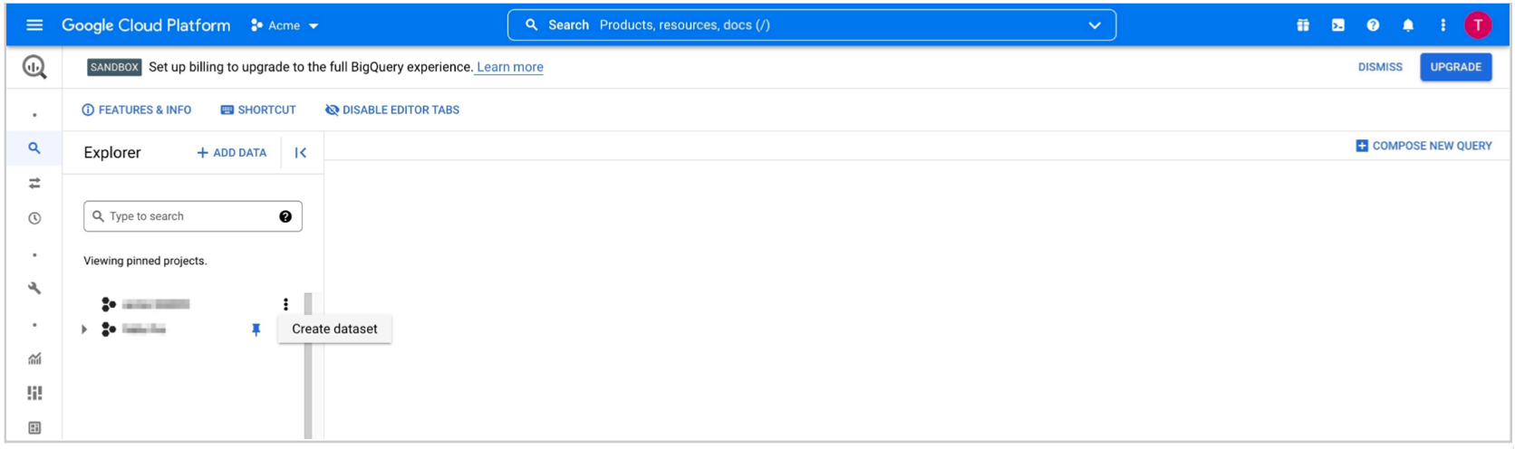Open scheduled queries clock icon
The width and height of the screenshot is (1515, 449).
pyautogui.click(x=34, y=218)
